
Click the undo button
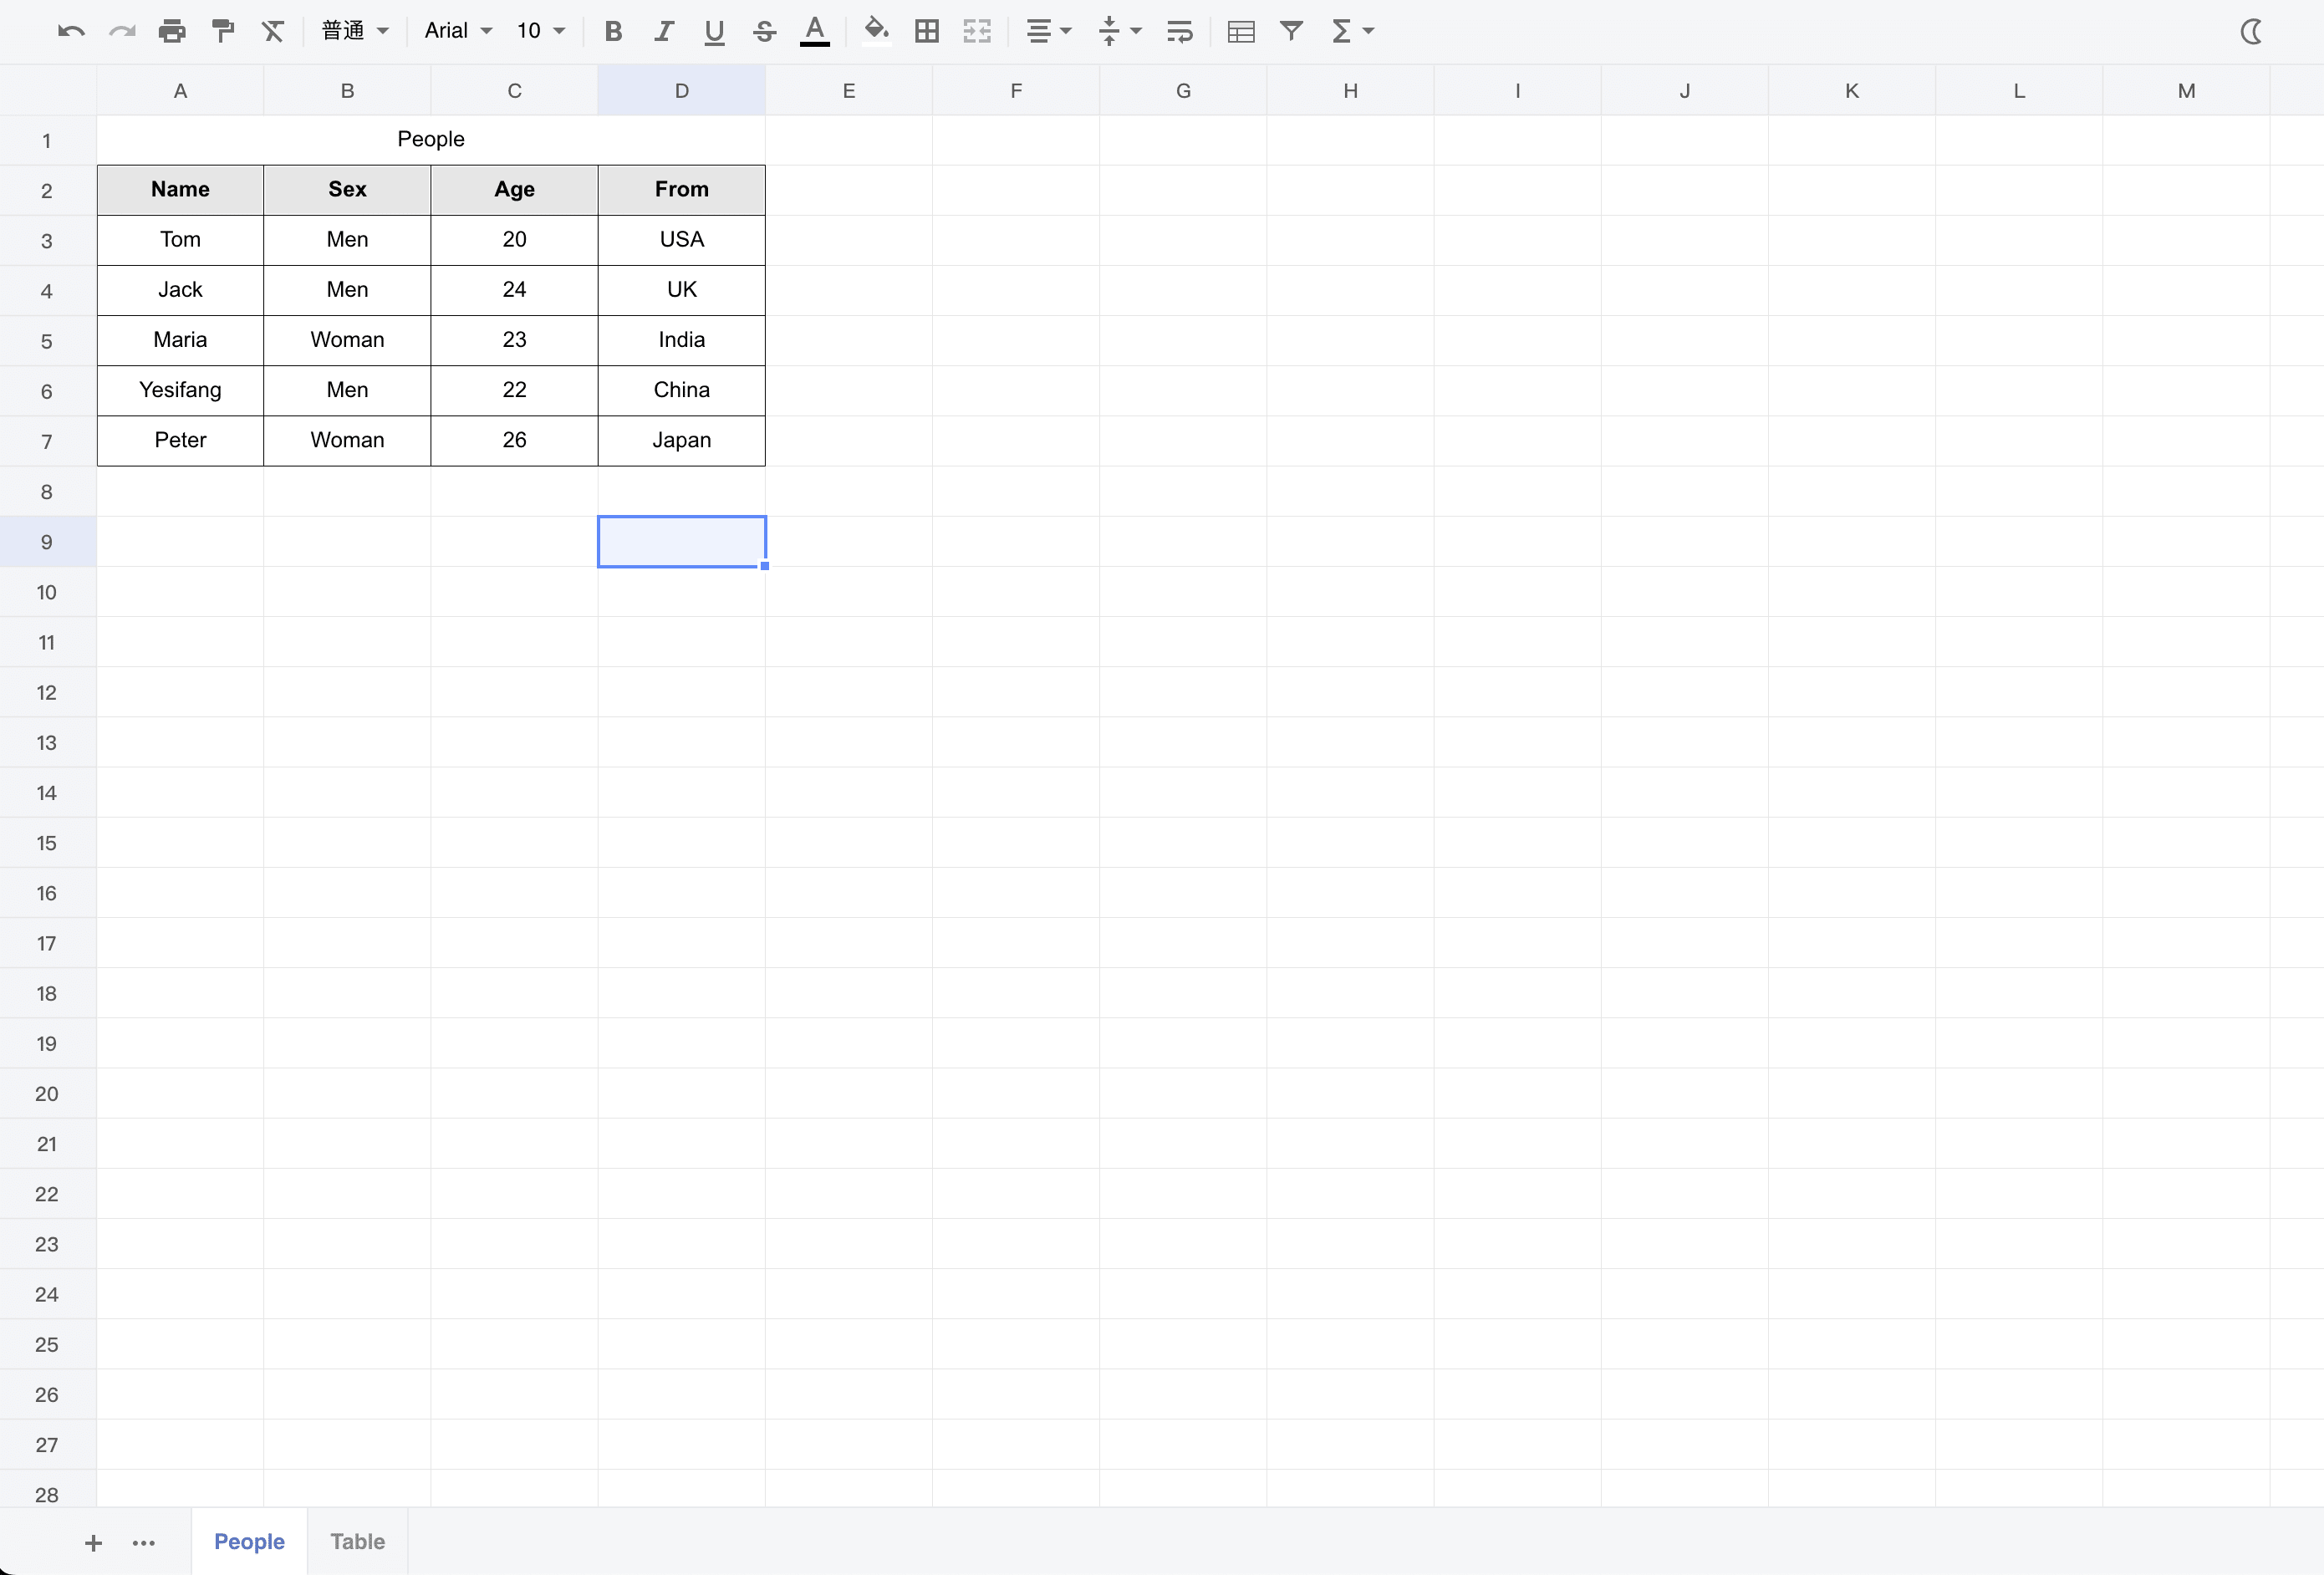pyautogui.click(x=67, y=32)
